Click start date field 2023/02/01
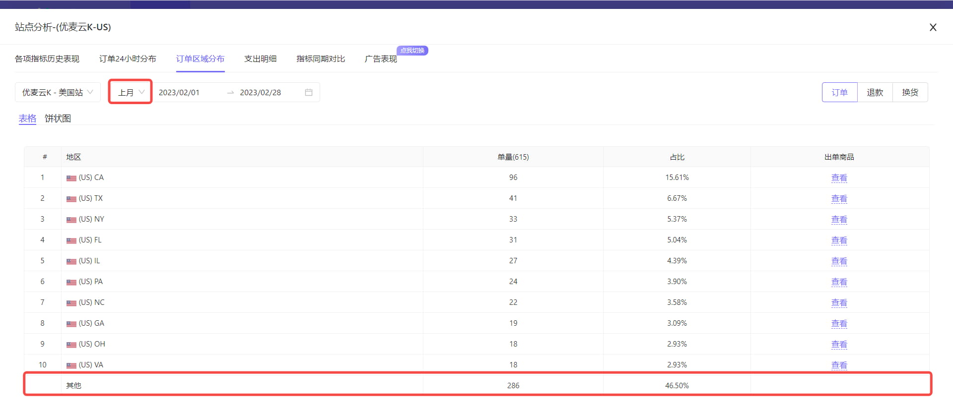 pos(179,92)
